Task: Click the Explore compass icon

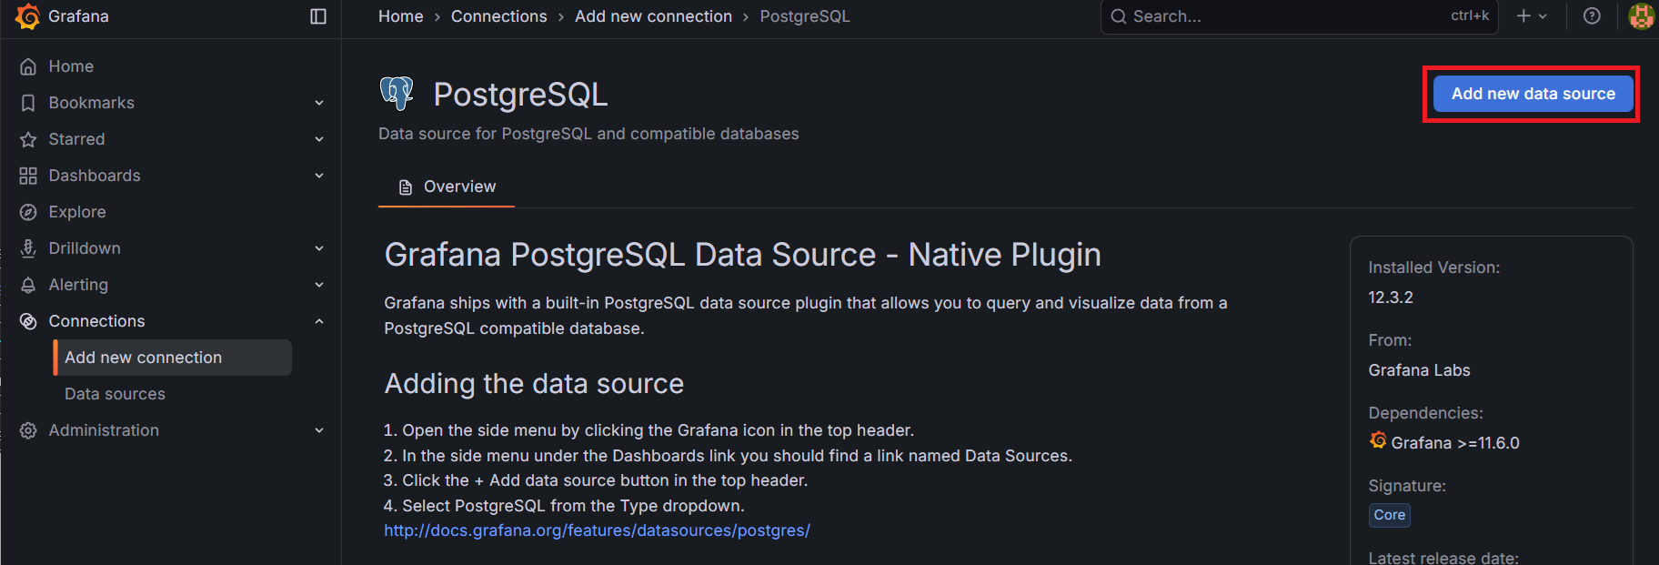Action: coord(28,212)
